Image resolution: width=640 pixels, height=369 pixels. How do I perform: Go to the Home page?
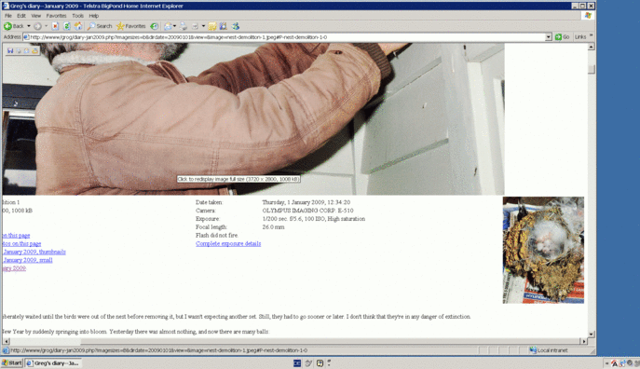pyautogui.click(x=78, y=26)
